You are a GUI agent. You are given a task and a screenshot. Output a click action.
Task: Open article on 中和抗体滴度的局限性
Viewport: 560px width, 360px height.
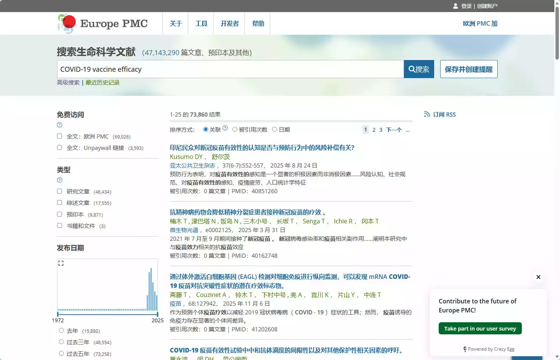286,350
